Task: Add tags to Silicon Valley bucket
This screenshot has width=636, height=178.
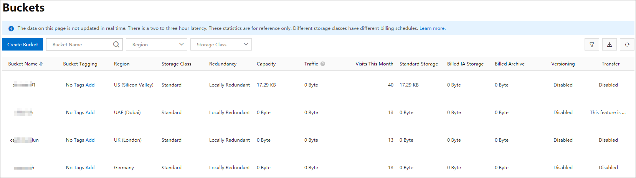Action: 90,85
